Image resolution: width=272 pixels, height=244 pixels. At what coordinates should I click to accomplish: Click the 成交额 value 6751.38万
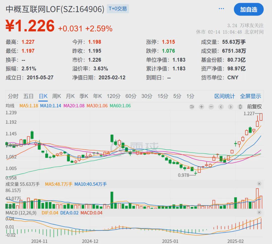234,51
